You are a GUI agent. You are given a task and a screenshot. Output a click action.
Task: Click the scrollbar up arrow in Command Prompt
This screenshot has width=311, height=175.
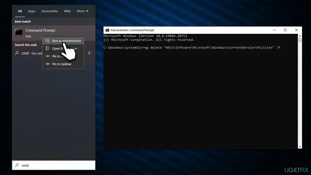[x=300, y=36]
